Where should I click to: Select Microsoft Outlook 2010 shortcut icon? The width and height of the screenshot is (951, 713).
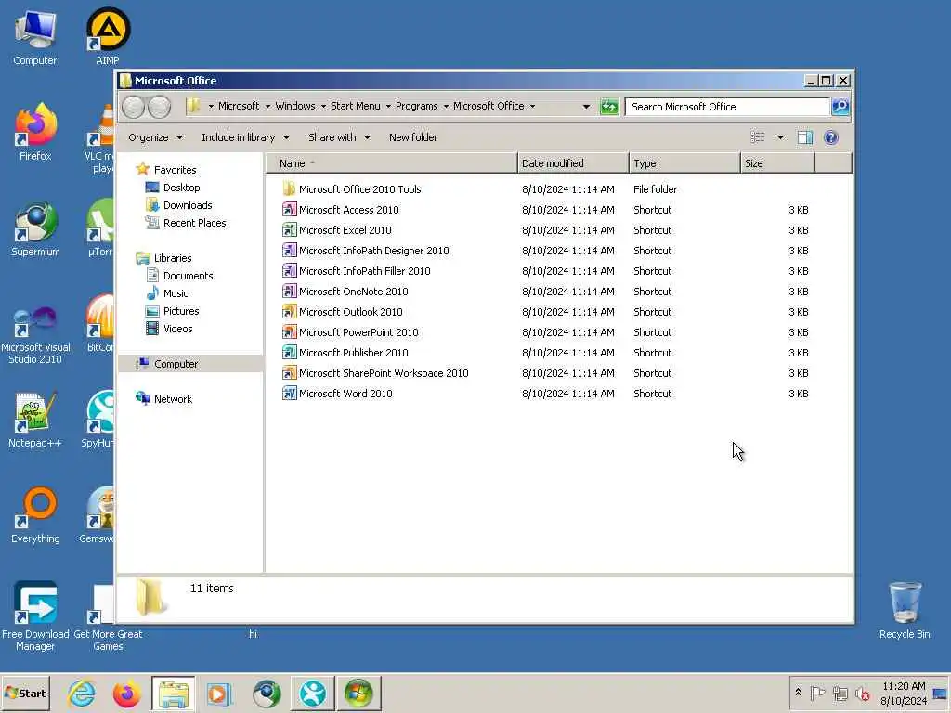[290, 312]
